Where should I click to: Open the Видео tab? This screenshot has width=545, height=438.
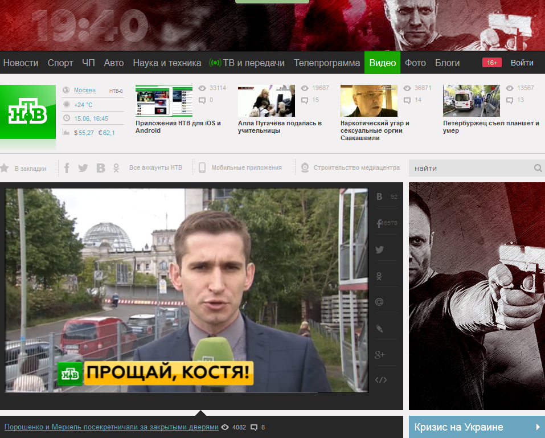382,63
